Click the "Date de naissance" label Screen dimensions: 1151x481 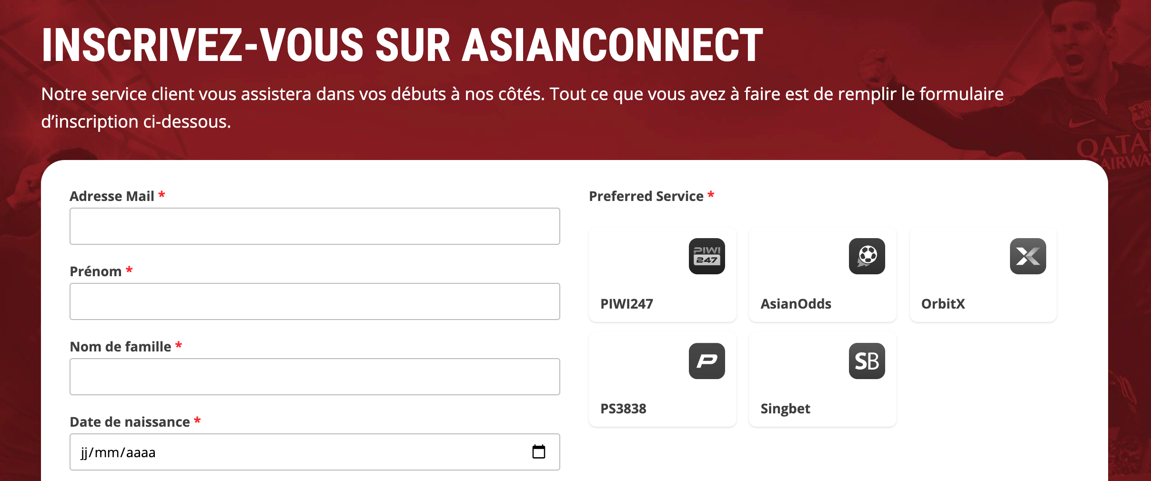[x=130, y=422]
